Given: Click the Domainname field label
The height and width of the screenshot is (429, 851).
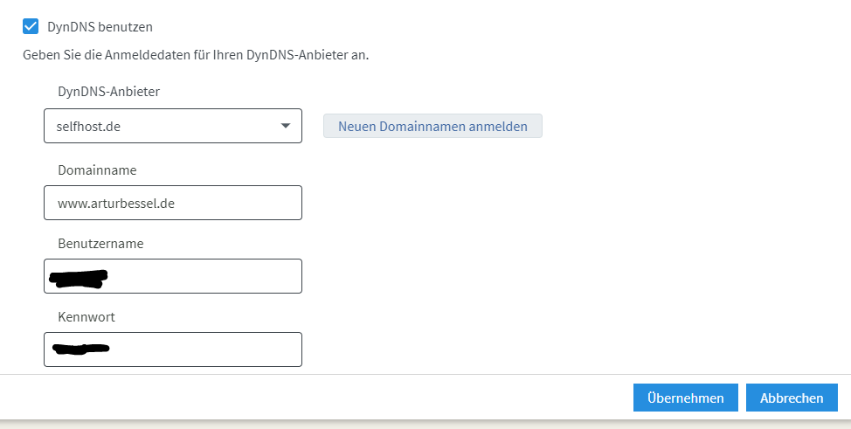Looking at the screenshot, I should point(97,170).
